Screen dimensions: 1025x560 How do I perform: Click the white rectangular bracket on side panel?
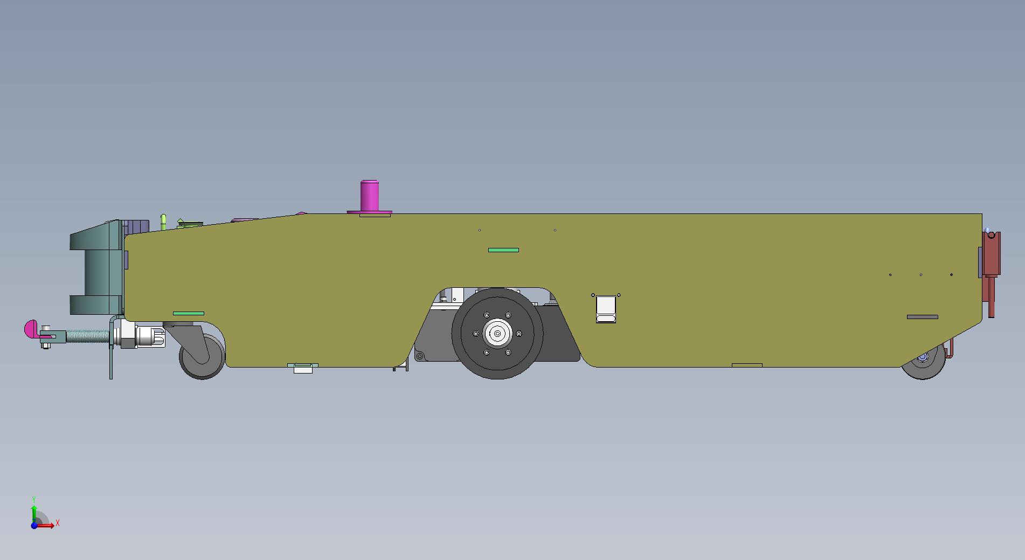point(606,309)
